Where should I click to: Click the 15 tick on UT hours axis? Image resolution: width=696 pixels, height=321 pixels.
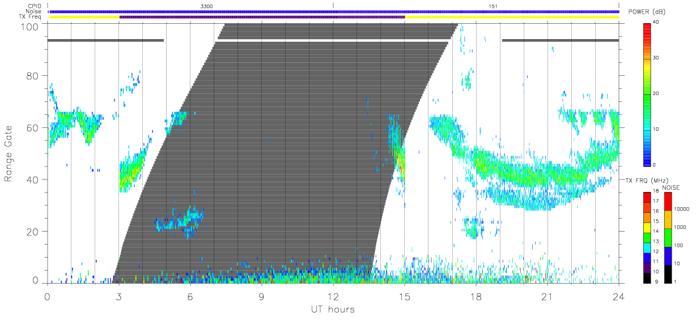[405, 296]
